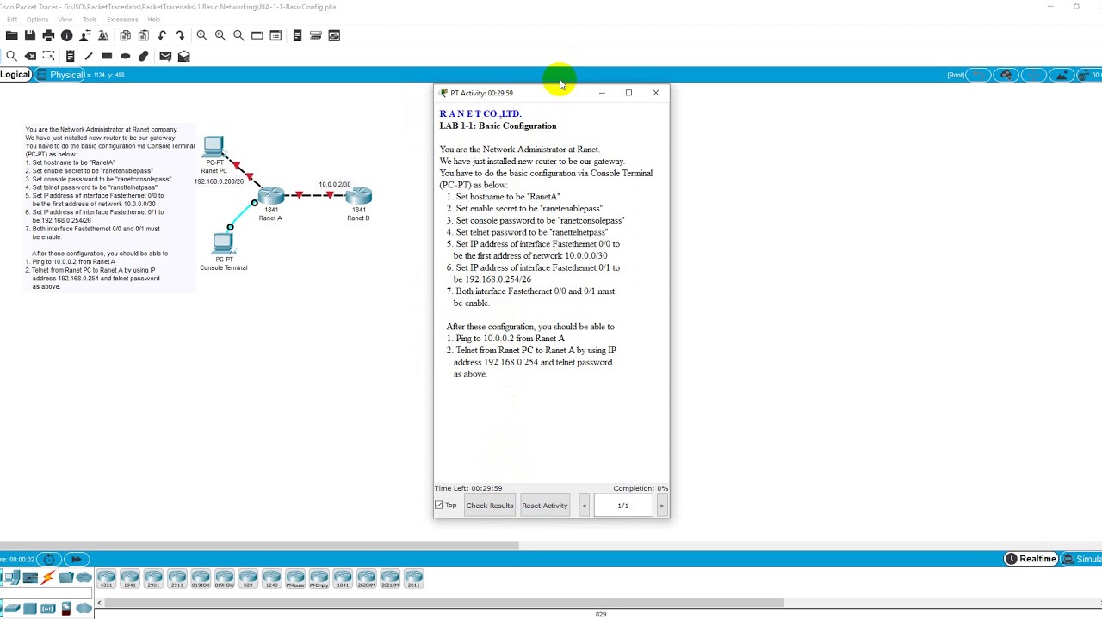Click the Zoom In magnifier icon
Viewport: 1102px width, 619px height.
[201, 35]
